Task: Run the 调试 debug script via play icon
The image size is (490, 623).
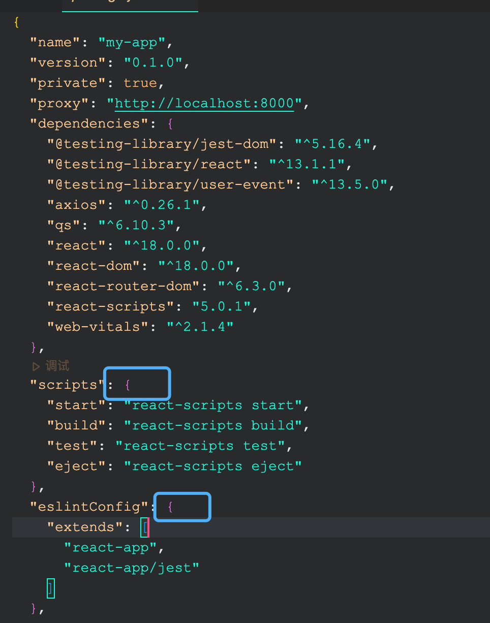Action: click(x=36, y=365)
